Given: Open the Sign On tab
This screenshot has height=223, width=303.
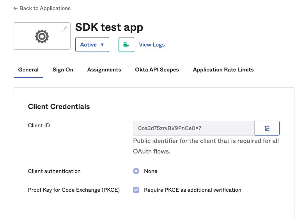Looking at the screenshot, I should pos(63,70).
